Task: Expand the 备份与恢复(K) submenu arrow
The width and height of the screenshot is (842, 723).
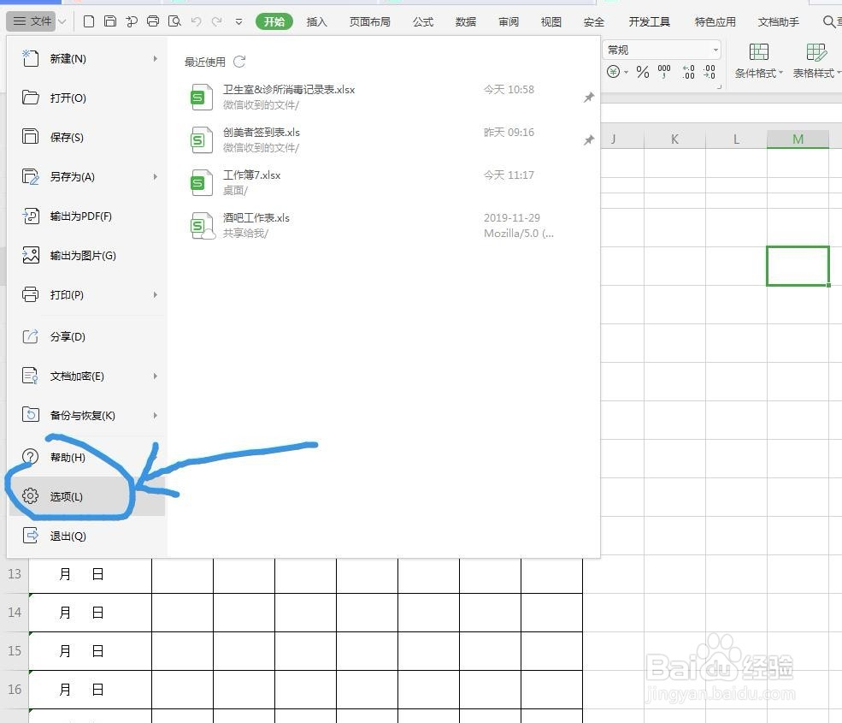Action: (156, 415)
